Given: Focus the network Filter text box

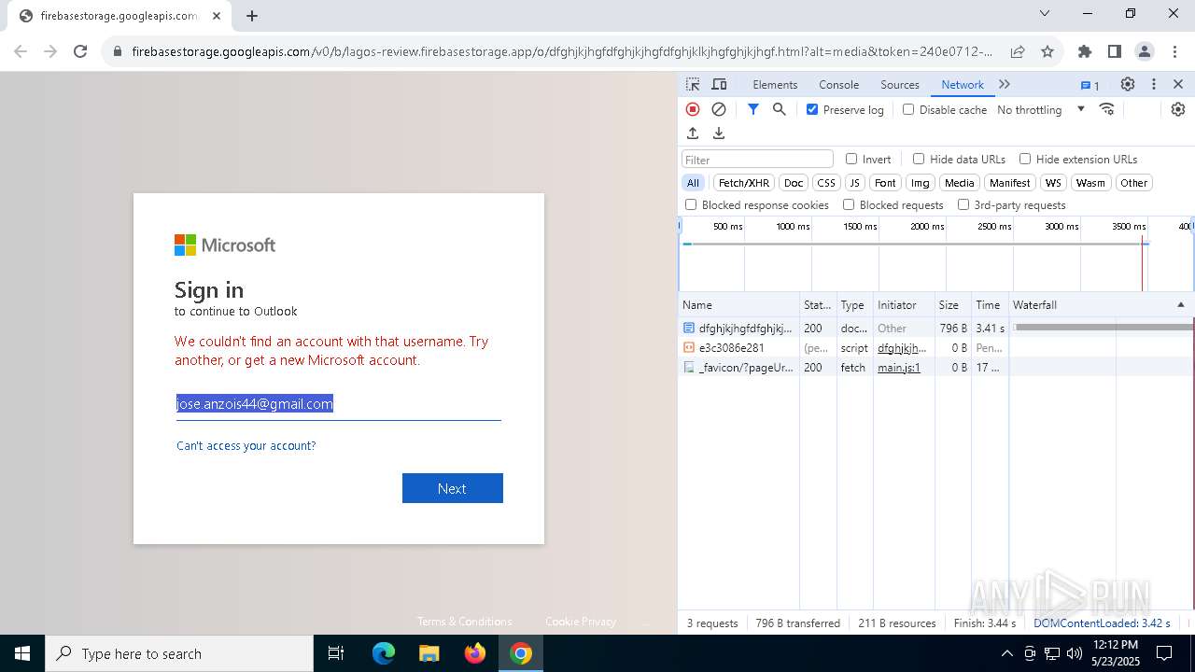Looking at the screenshot, I should (x=757, y=160).
